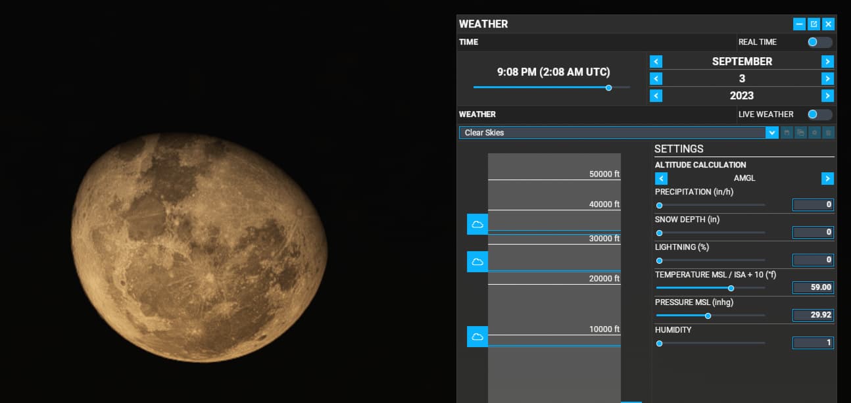Screen dimensions: 851x403
Task: Click the Humidity value field
Action: (x=813, y=343)
